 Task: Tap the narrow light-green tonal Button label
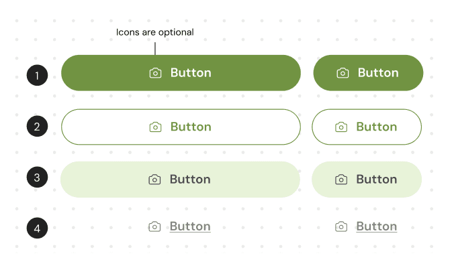(x=376, y=180)
